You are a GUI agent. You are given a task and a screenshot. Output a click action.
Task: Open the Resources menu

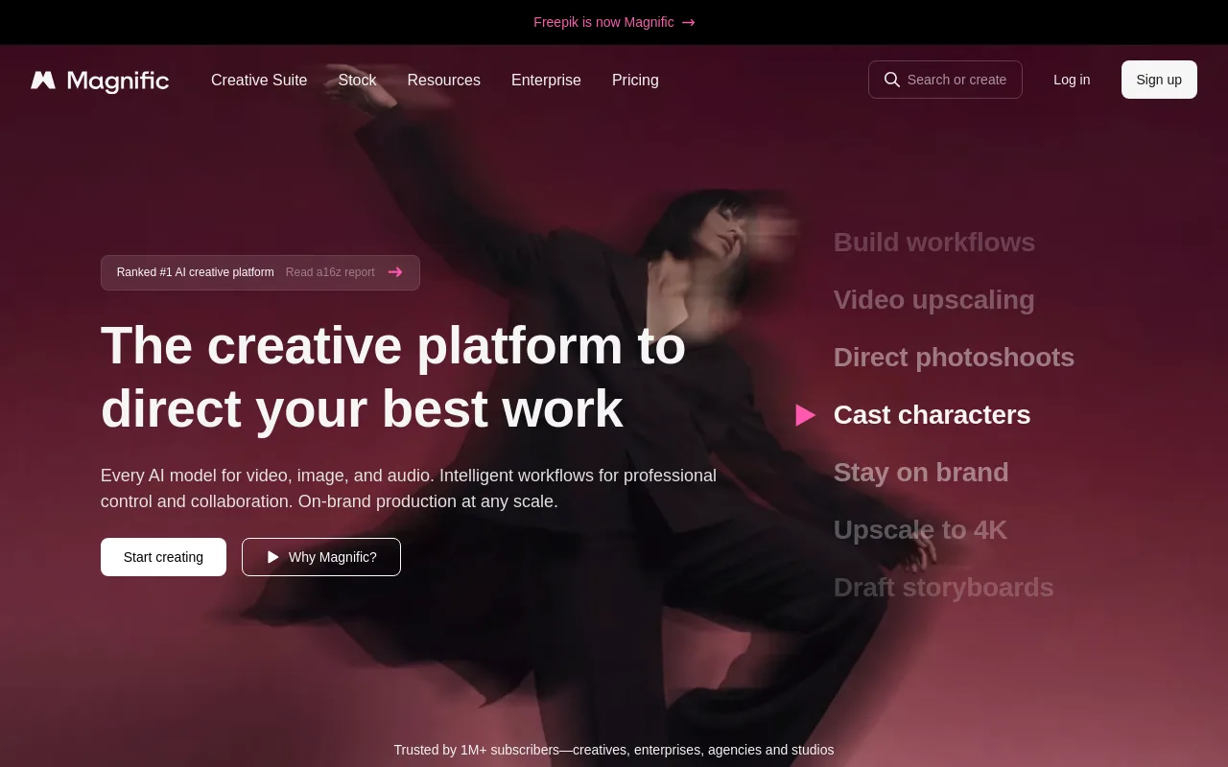click(x=443, y=80)
